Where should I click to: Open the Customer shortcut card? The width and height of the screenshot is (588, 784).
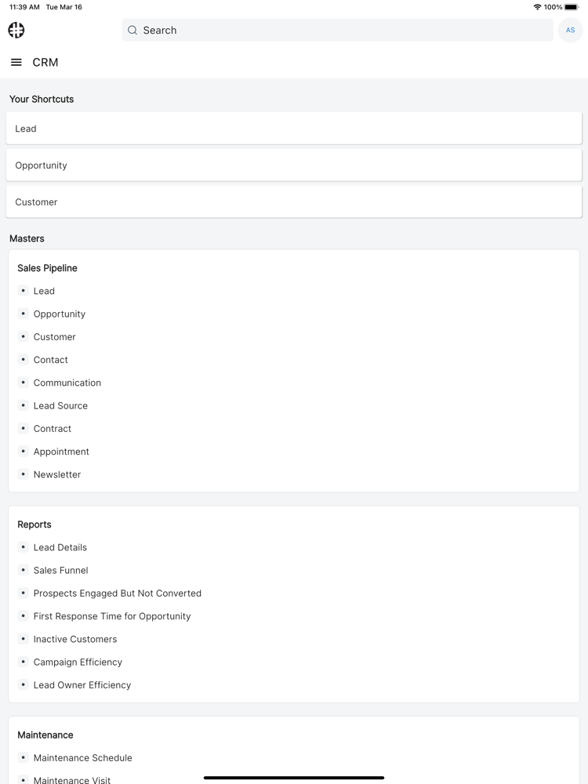(294, 202)
